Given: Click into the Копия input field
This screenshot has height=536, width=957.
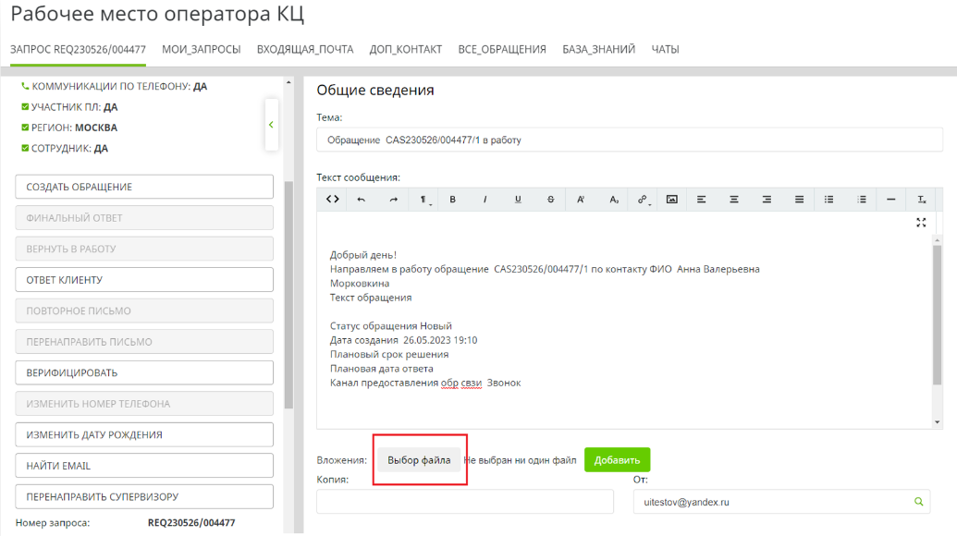Looking at the screenshot, I should tap(465, 502).
